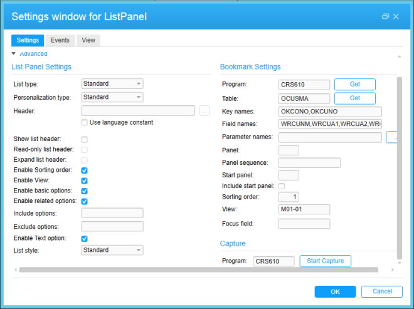Switch to the Events tab

click(x=60, y=40)
